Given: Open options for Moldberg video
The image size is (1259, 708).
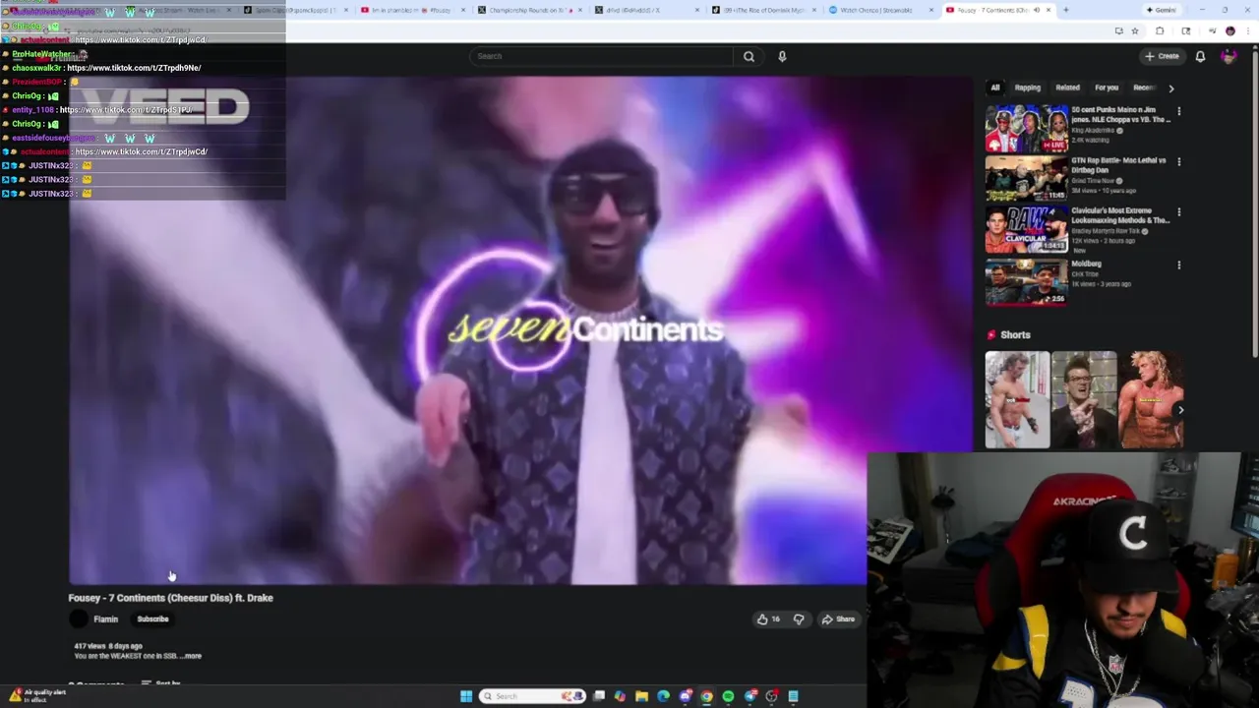Looking at the screenshot, I should (x=1178, y=265).
